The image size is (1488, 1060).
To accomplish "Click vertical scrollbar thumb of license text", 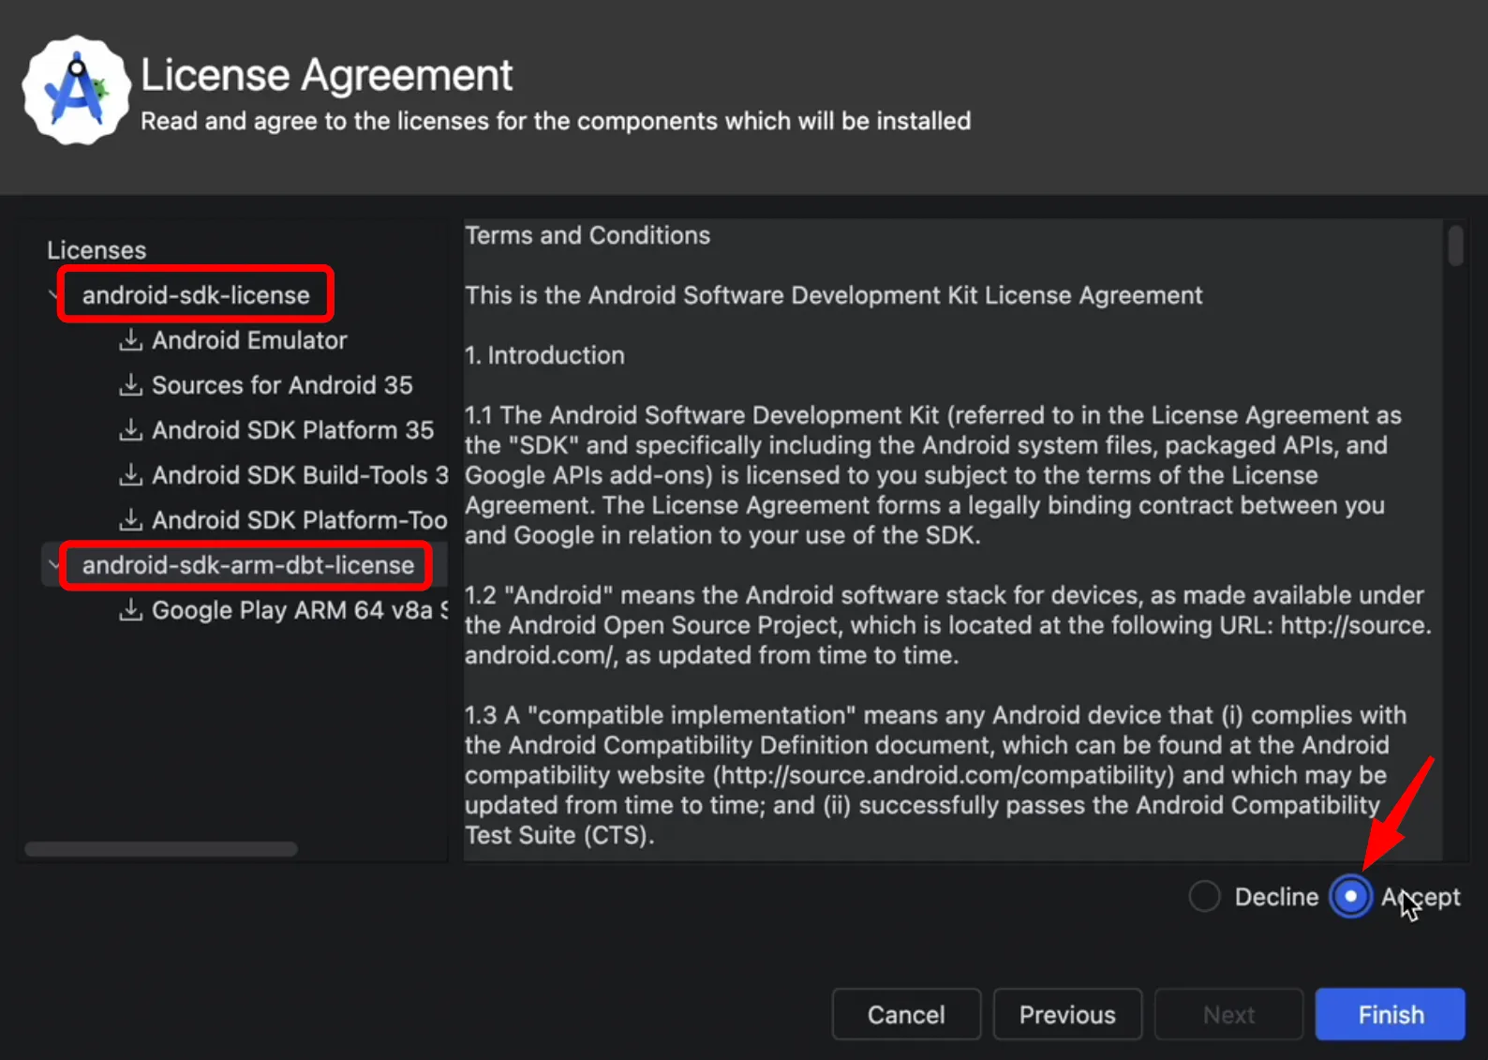I will pyautogui.click(x=1455, y=246).
